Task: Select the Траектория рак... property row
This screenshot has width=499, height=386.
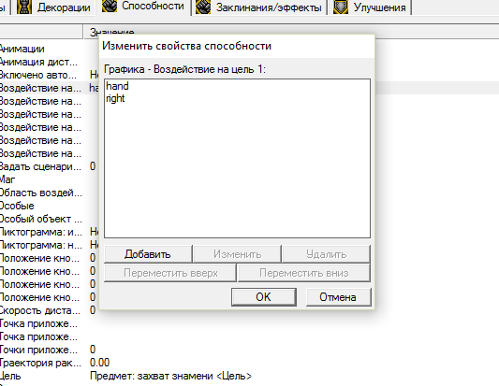Action: coord(41,363)
